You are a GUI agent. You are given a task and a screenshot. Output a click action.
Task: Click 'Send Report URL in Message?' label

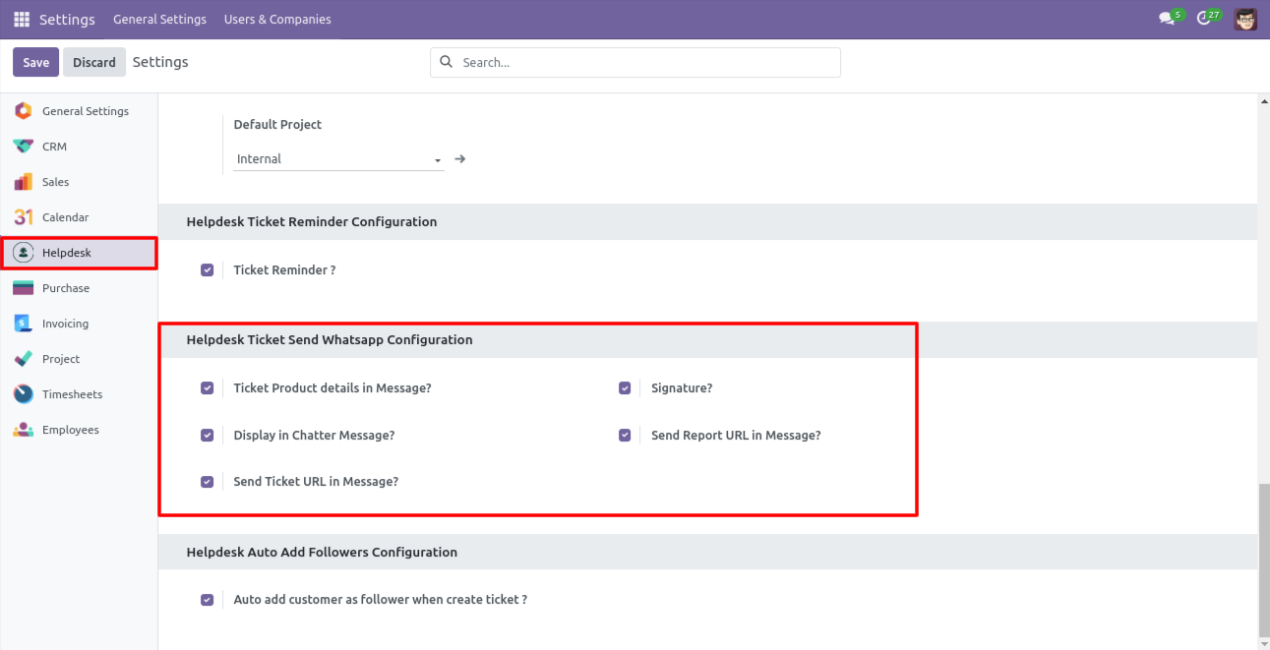coord(736,436)
